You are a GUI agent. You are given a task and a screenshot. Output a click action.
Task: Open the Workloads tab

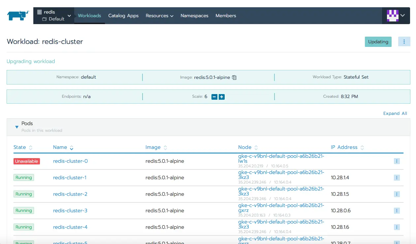pos(89,16)
